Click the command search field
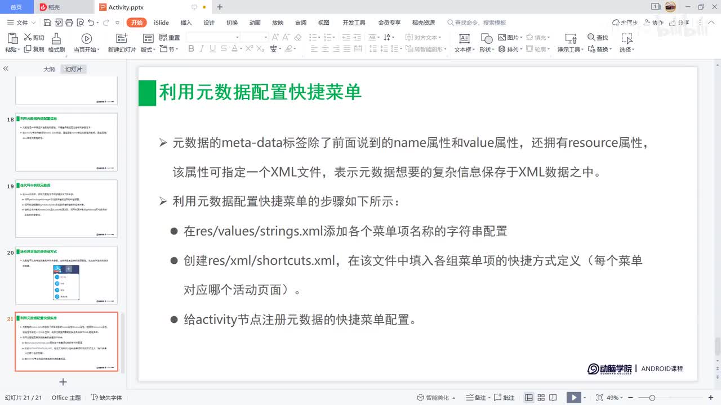 point(477,22)
